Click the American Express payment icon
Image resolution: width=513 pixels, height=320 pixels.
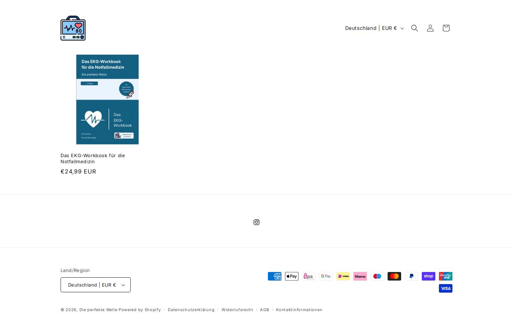[x=275, y=276]
